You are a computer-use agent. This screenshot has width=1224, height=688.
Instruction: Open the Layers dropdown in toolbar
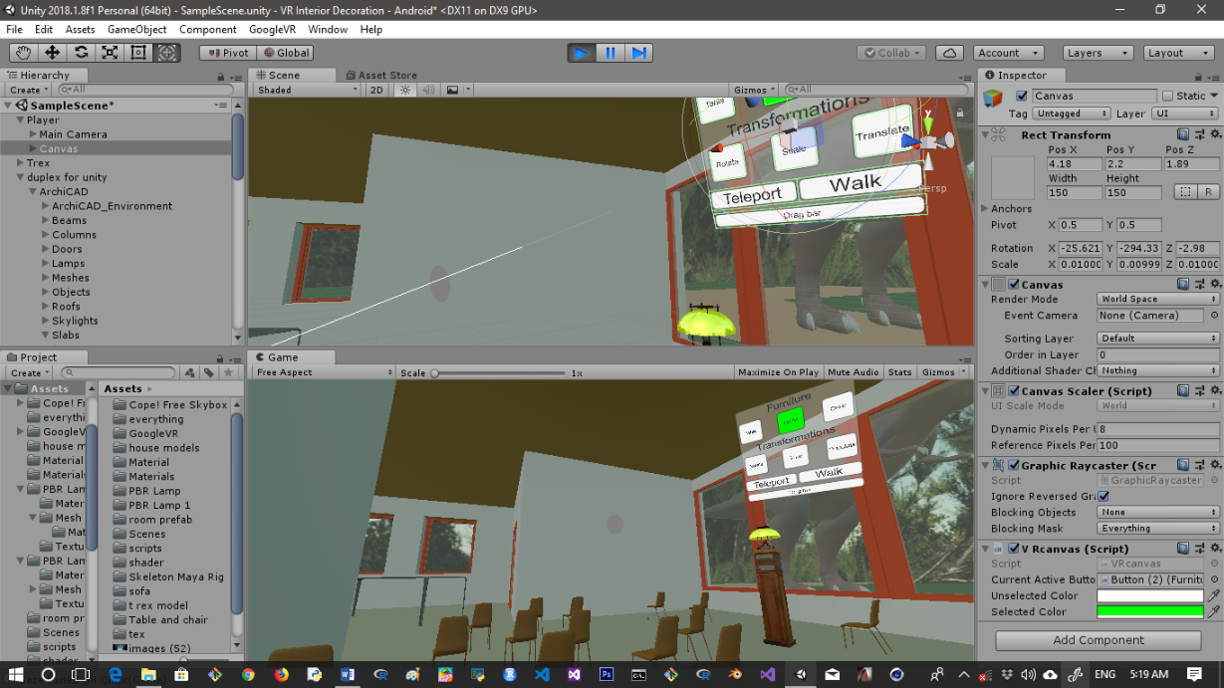click(x=1098, y=53)
